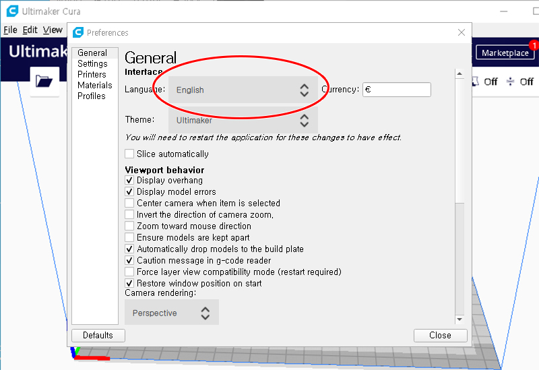Select Settings in preferences sidebar
Image resolution: width=539 pixels, height=370 pixels.
coord(94,63)
